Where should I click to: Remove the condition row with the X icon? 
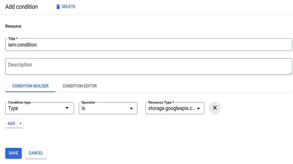point(215,108)
